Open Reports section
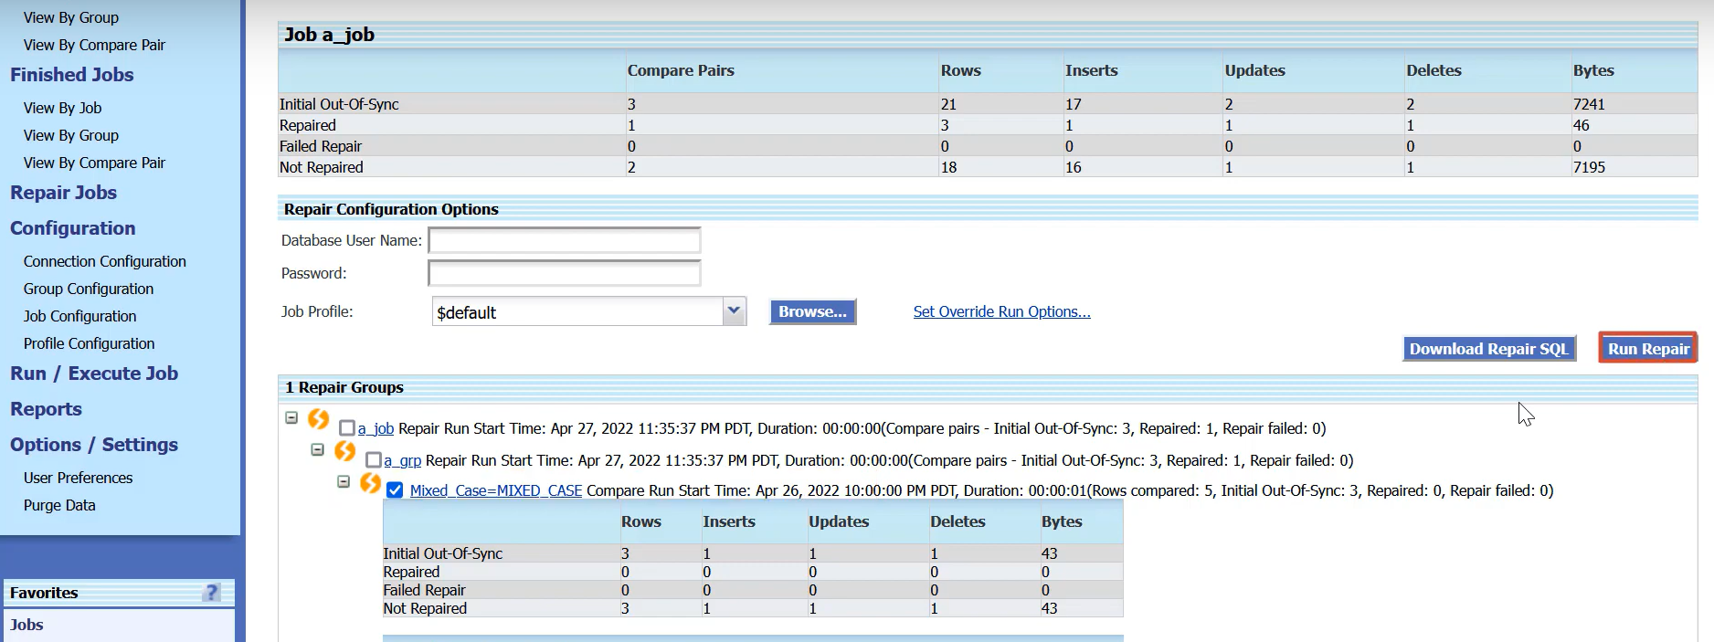Viewport: 1714px width, 642px height. click(x=46, y=409)
